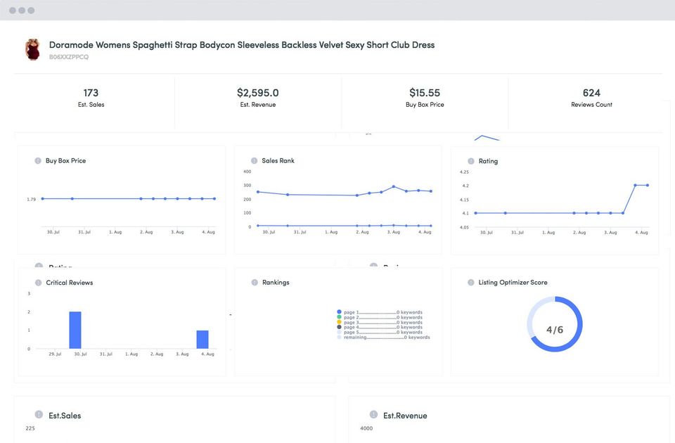Click the Doramode dress product title
This screenshot has height=443, width=675.
(241, 45)
